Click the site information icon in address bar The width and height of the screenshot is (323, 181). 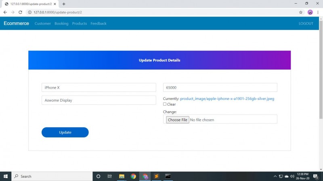pos(29,12)
